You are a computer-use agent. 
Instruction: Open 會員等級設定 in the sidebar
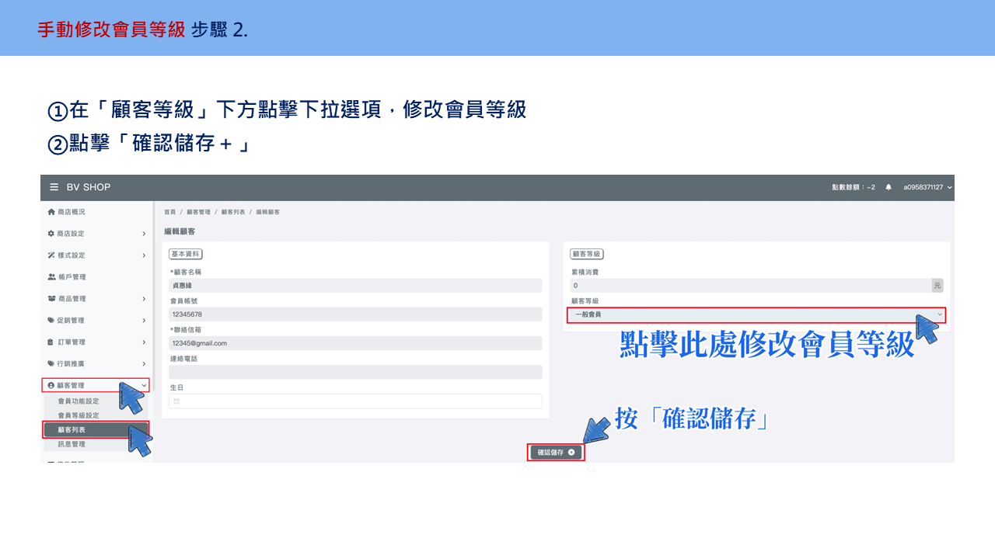coord(79,415)
